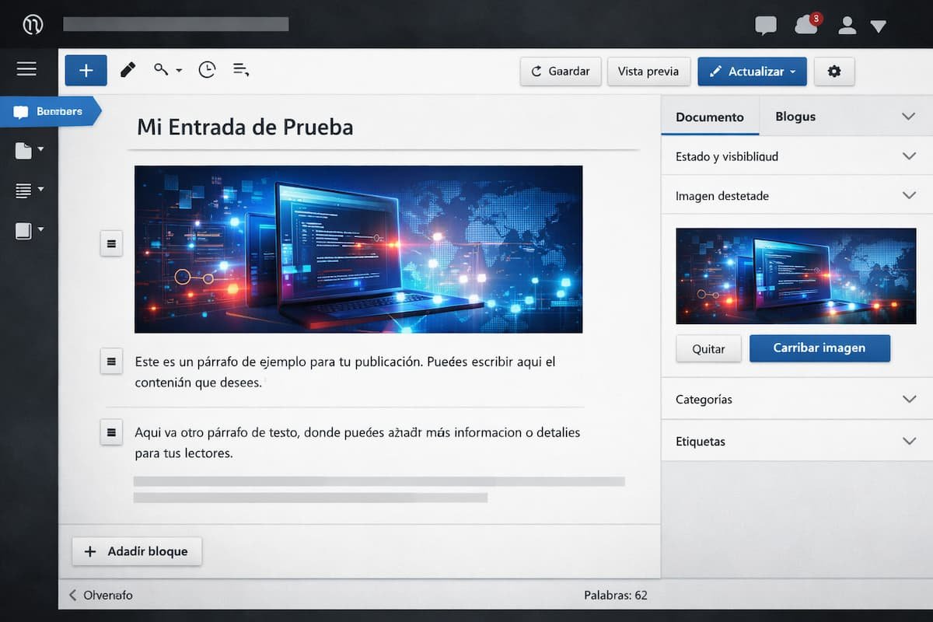Viewport: 933px width, 622px height.
Task: Open the user profile icon
Action: 847,26
